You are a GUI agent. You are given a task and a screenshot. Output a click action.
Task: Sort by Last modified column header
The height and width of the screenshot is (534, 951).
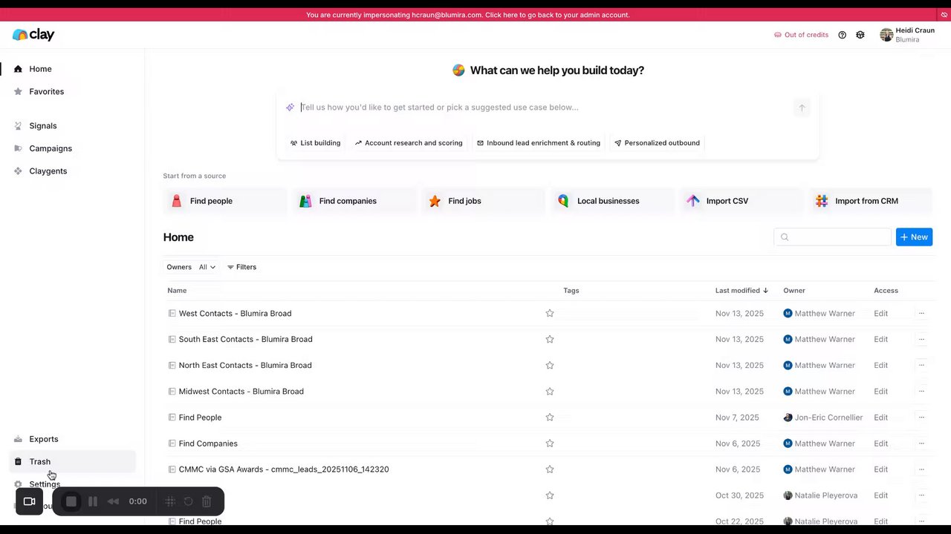click(x=741, y=291)
